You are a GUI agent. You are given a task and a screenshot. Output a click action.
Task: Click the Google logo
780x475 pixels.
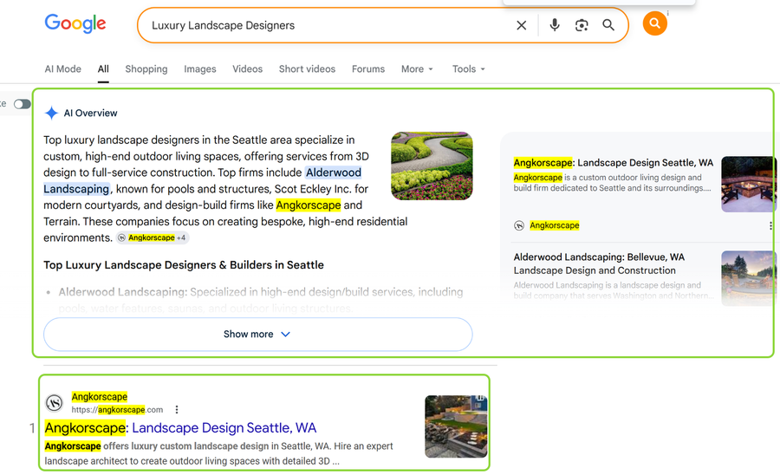pos(75,23)
